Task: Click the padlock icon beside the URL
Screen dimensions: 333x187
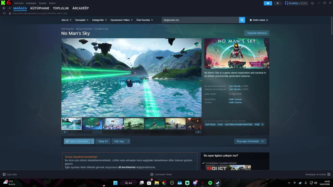Action: [10, 13]
